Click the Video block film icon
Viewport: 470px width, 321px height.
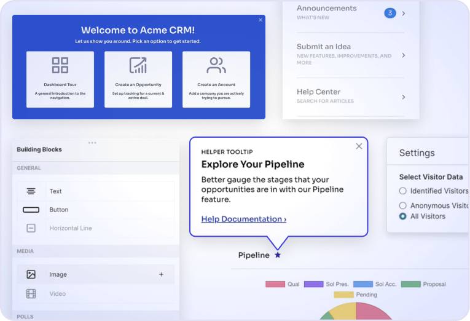pos(31,293)
